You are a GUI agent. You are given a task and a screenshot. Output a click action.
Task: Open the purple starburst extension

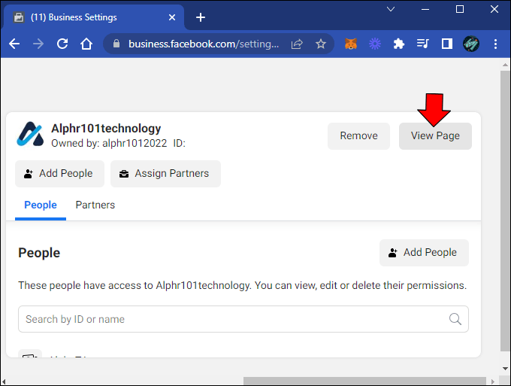pyautogui.click(x=375, y=44)
